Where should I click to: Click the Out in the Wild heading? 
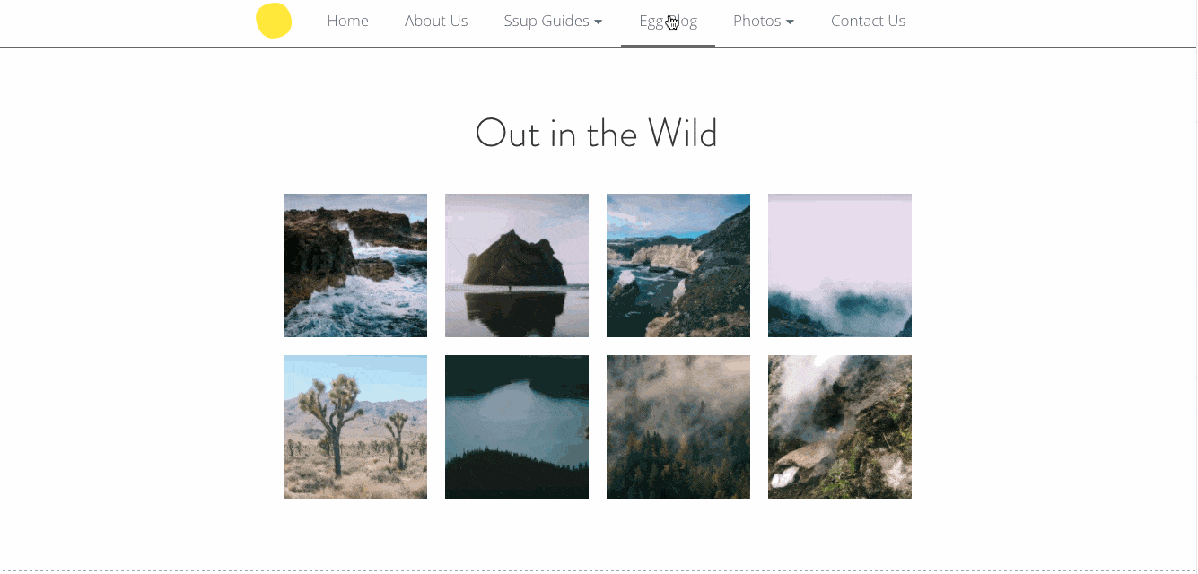pyautogui.click(x=597, y=134)
